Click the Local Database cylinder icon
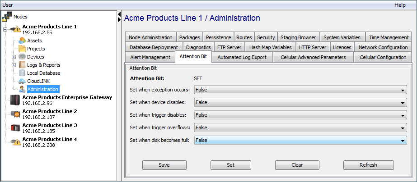Screen dimensions: 417x182 coord(22,73)
